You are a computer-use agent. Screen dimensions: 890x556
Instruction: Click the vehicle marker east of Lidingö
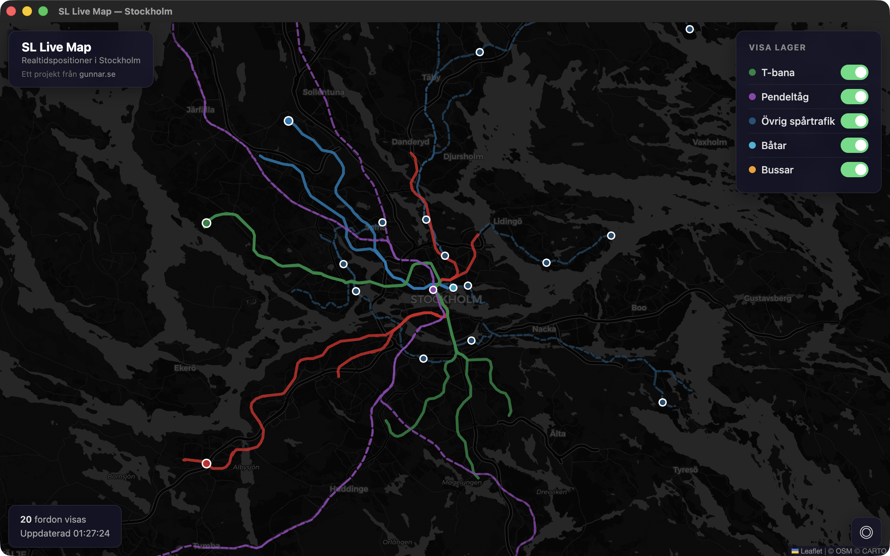point(612,236)
